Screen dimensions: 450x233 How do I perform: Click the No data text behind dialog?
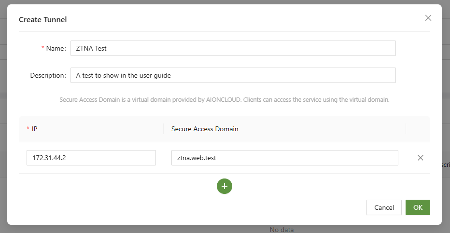point(281,230)
